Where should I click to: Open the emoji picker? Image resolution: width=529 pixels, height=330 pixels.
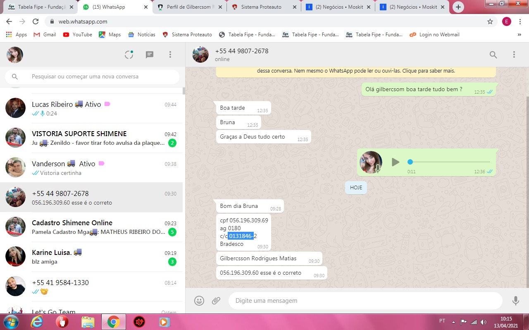tap(199, 301)
